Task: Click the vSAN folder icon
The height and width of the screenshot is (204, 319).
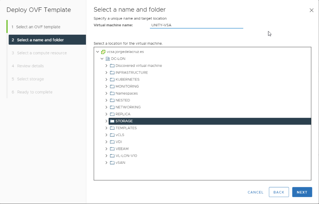Action: [x=112, y=163]
